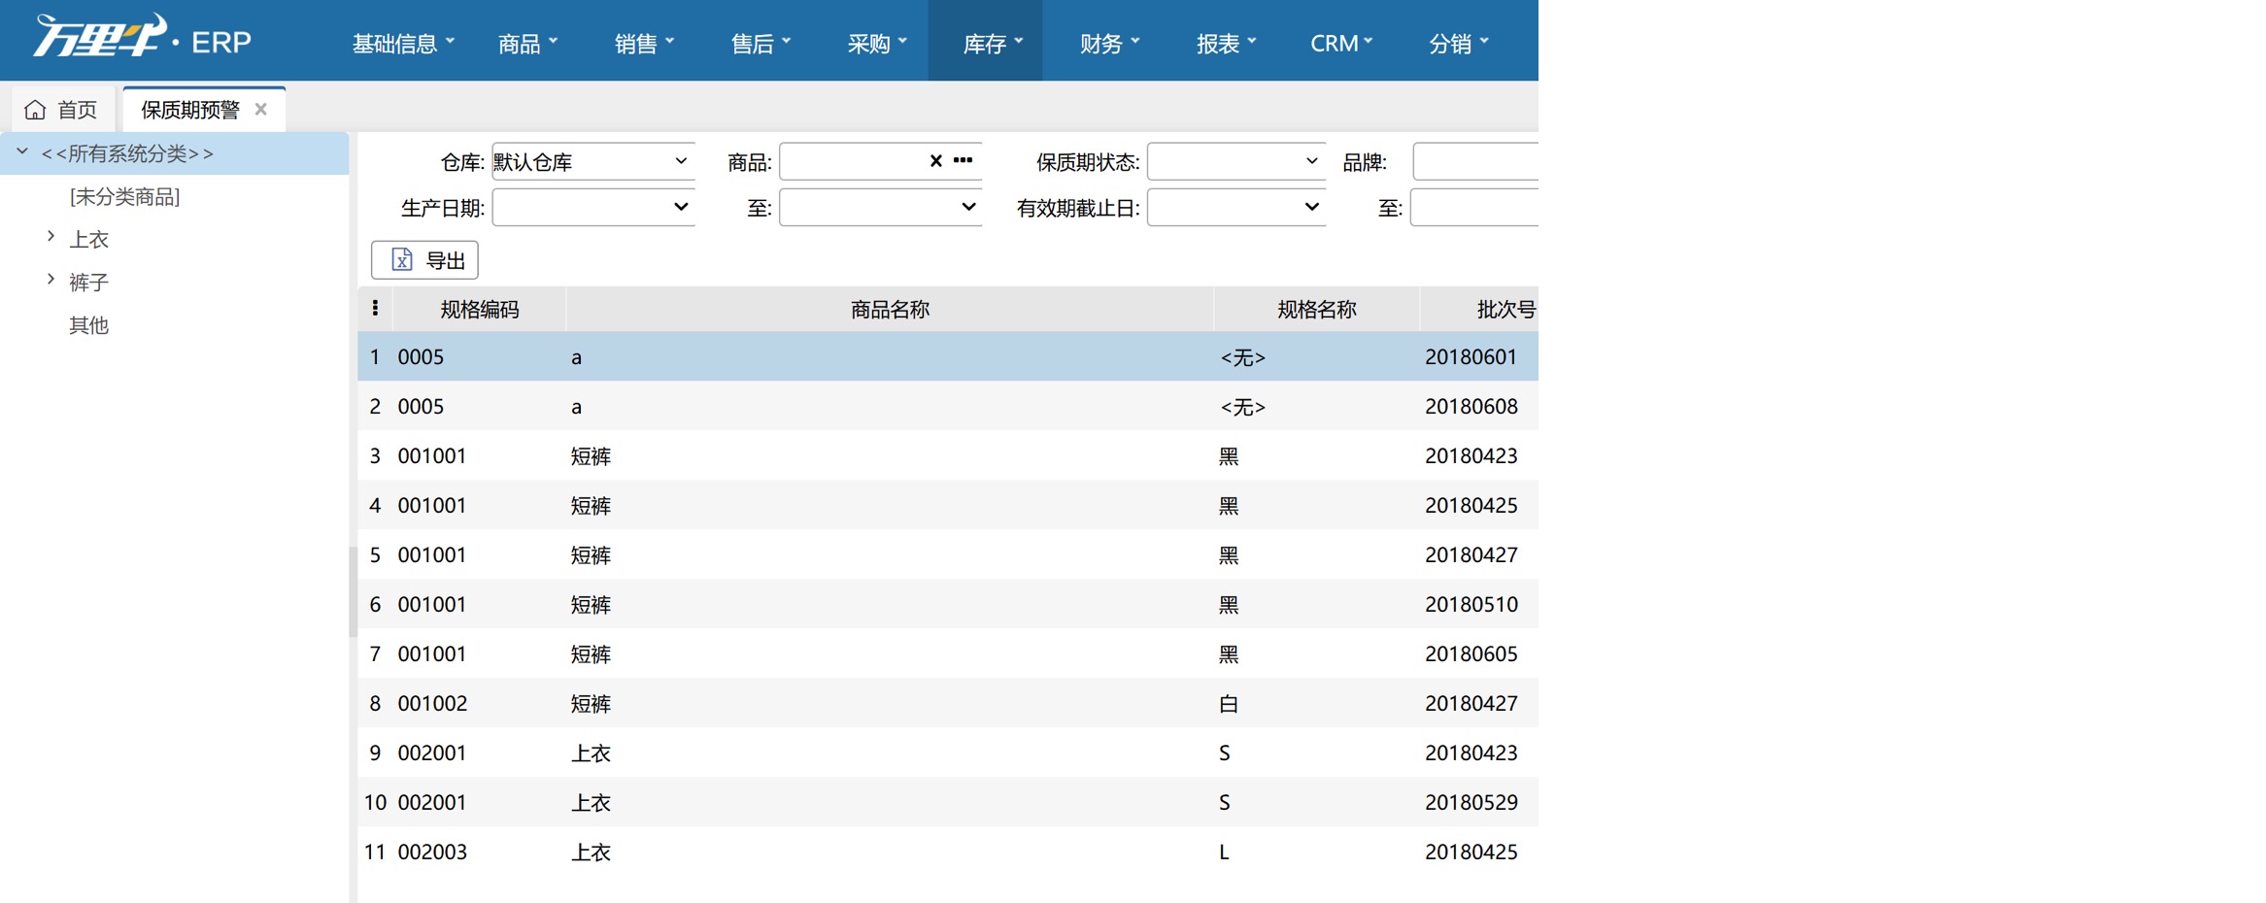Clear the 商品 filter with X icon

[x=936, y=161]
